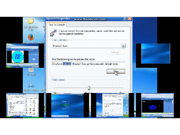This screenshot has height=135, width=180.
Task: Select the Text To Speech tab
Action: [57, 25]
